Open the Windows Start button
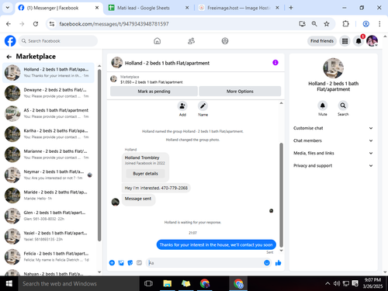Viewport: 388px width, 291px height. click(x=9, y=283)
